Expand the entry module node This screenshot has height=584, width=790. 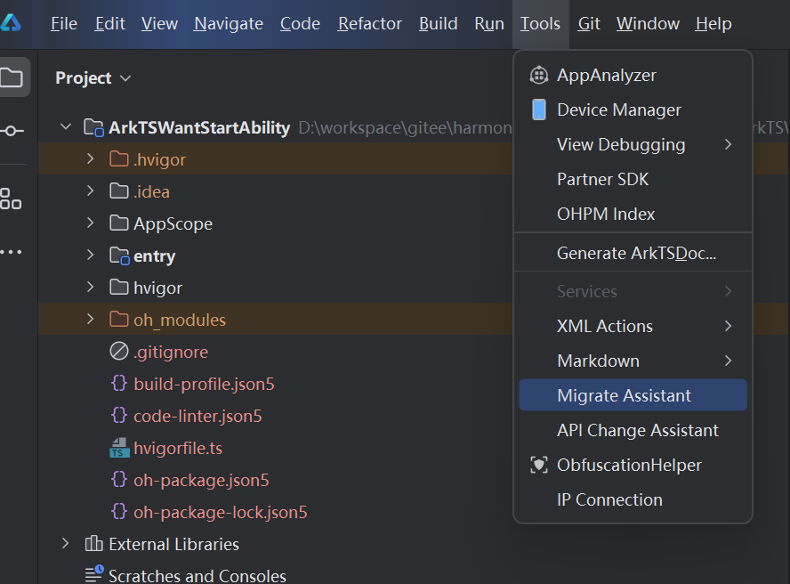[x=90, y=255]
